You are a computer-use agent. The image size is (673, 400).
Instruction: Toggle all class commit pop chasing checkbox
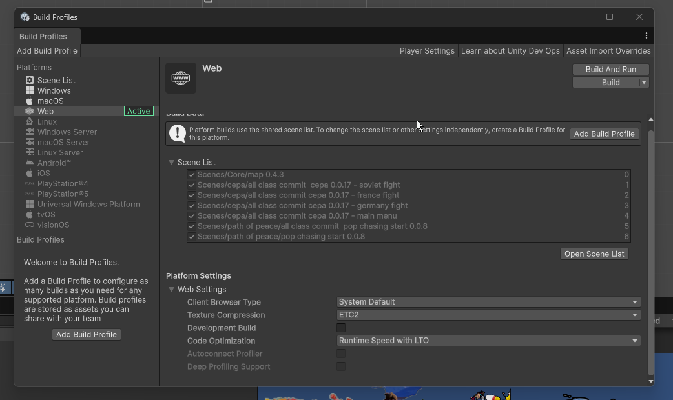point(192,226)
